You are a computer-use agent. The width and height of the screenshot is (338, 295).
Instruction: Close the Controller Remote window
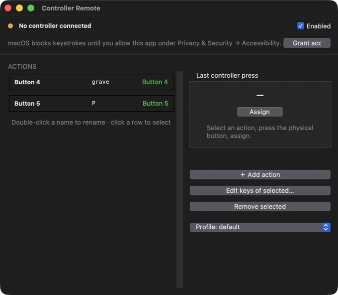pyautogui.click(x=8, y=8)
